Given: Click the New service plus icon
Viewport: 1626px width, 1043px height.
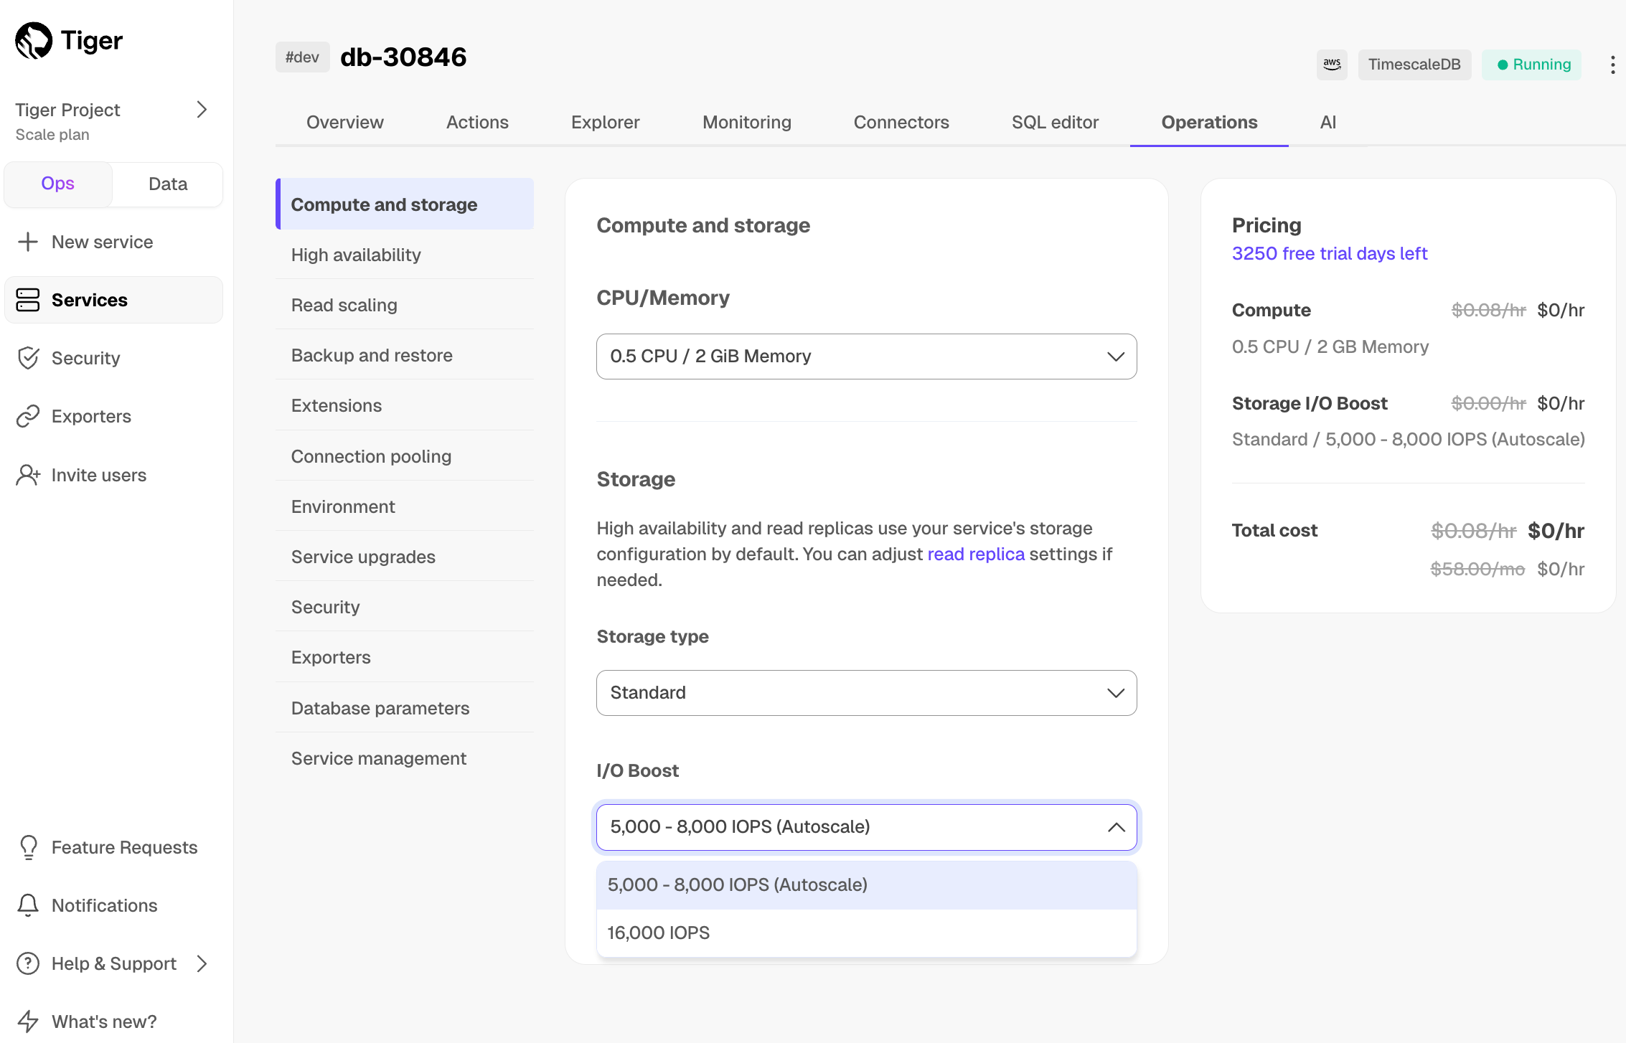Looking at the screenshot, I should pos(27,242).
